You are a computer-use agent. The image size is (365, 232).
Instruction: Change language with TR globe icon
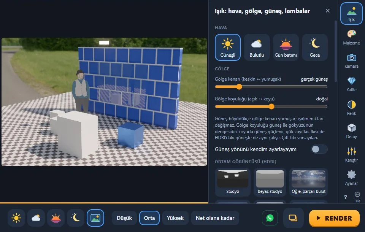coord(357,197)
